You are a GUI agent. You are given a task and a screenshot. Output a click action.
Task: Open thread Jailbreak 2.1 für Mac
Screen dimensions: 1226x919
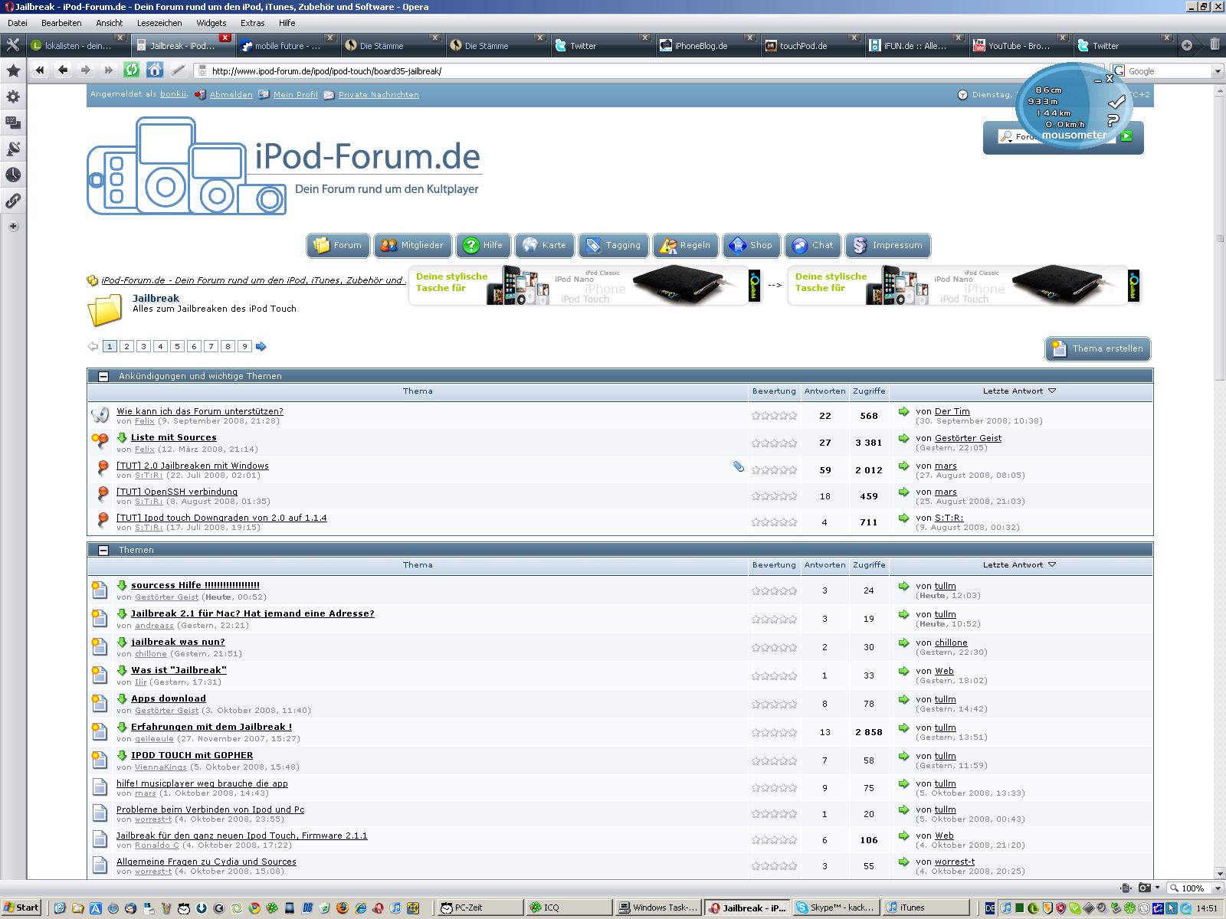tap(252, 613)
